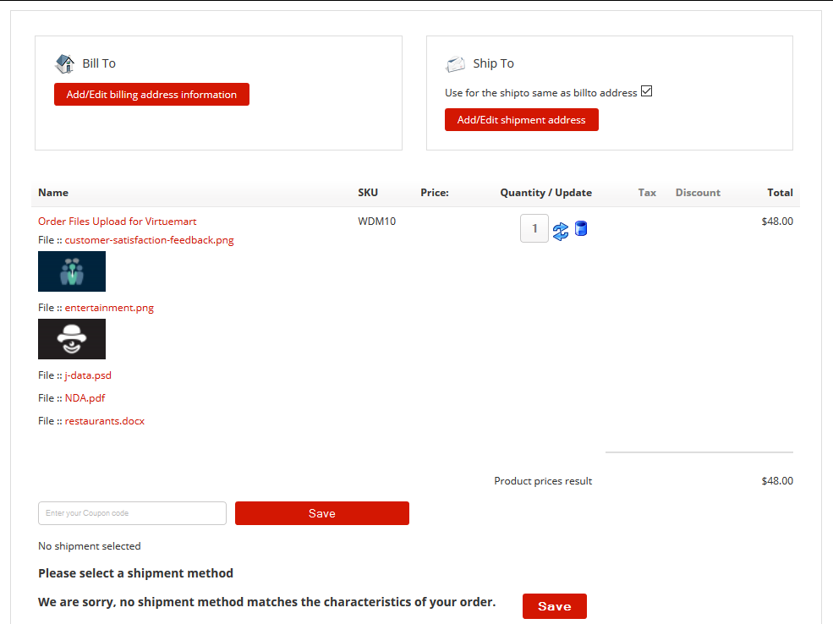Click the update quantity refresh icon
Image resolution: width=833 pixels, height=624 pixels.
click(560, 230)
